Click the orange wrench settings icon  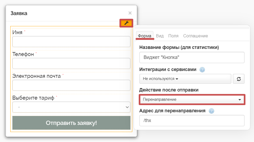pyautogui.click(x=126, y=23)
